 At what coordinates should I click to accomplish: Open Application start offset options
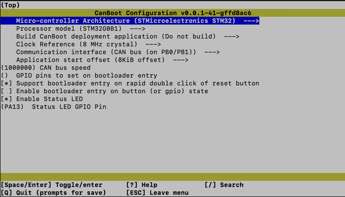click(x=90, y=60)
